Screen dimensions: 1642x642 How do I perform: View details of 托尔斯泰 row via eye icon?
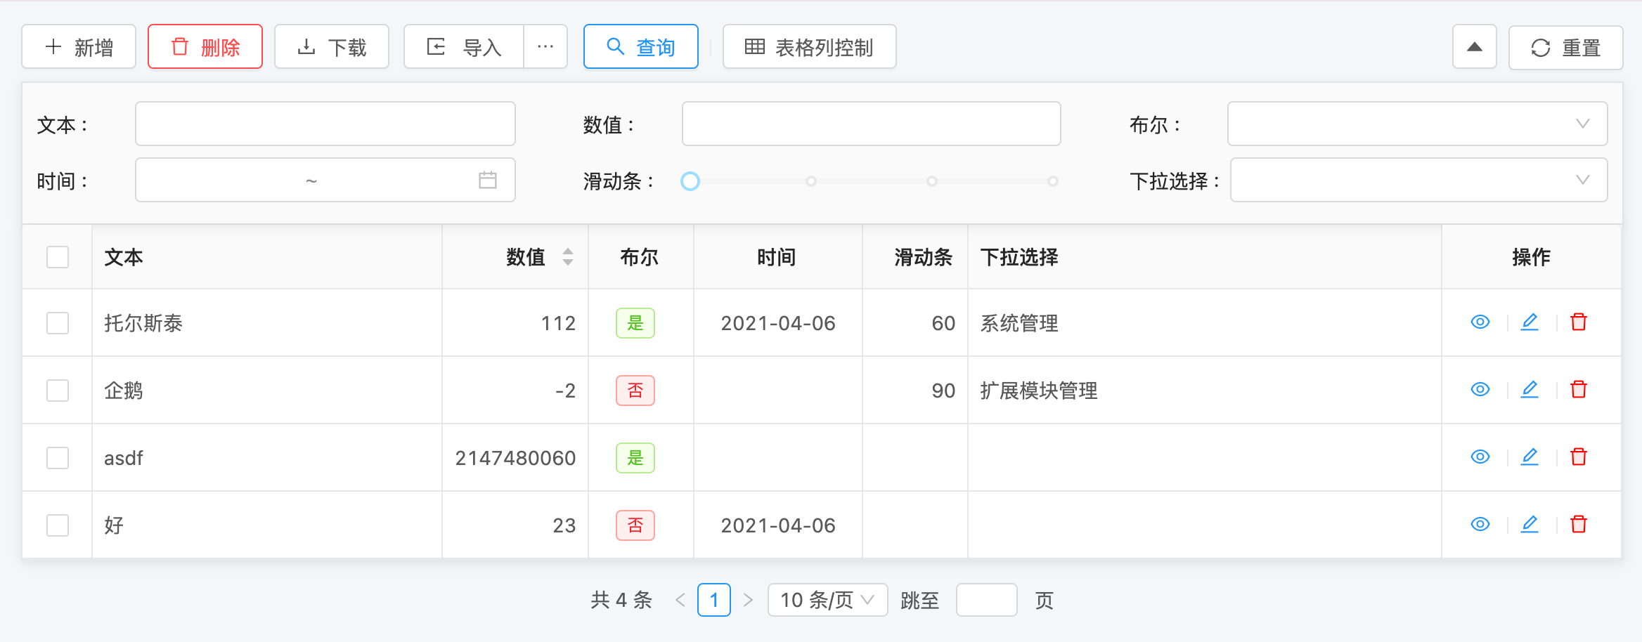pos(1480,322)
